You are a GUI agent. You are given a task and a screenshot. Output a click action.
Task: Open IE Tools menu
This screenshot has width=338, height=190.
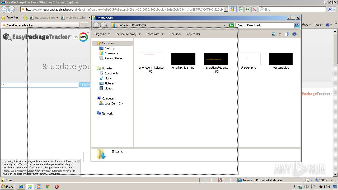319,25
